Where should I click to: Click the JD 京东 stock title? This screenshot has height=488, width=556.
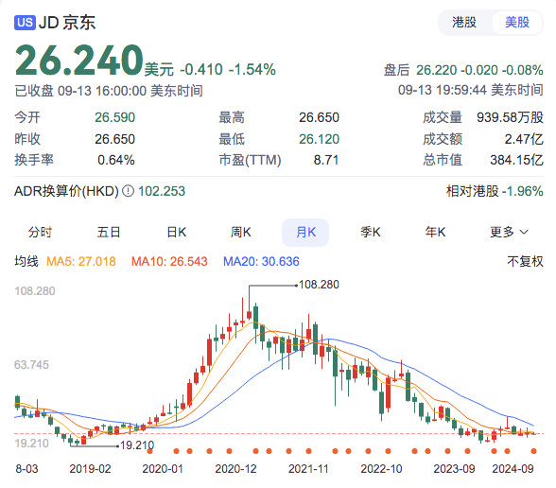(x=67, y=23)
